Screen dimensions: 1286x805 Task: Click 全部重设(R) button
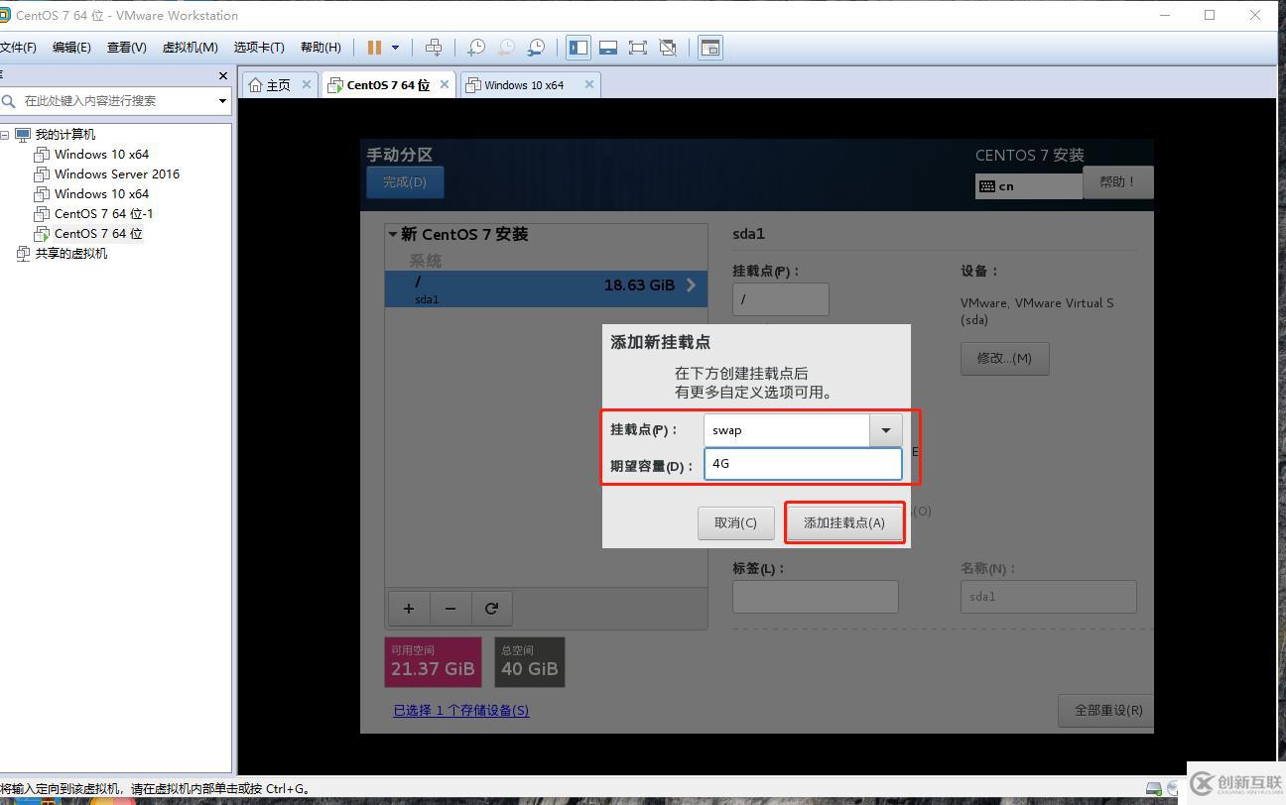click(x=1105, y=711)
